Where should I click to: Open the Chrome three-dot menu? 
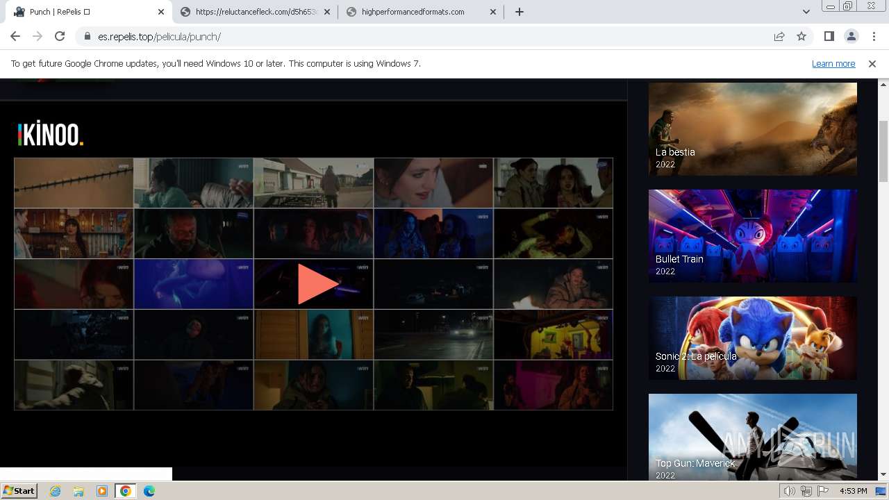tap(873, 37)
